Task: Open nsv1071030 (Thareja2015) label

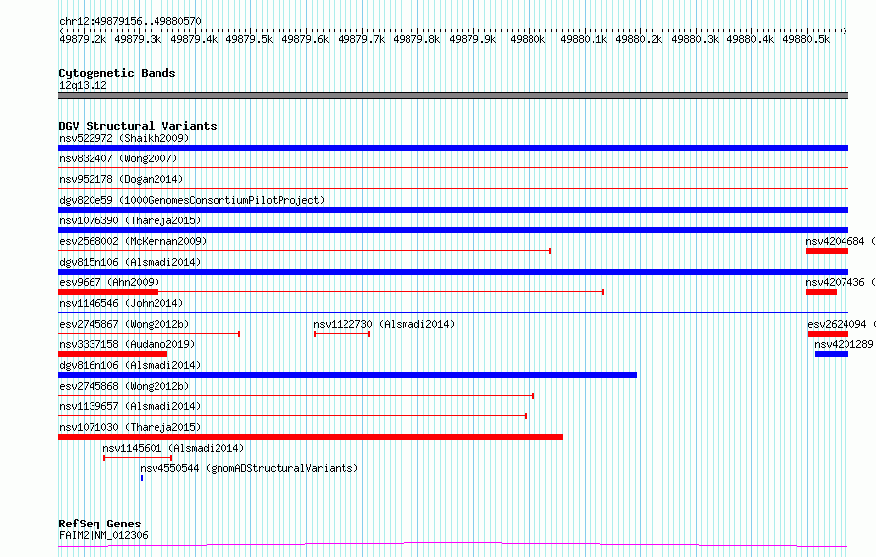Action: coord(130,427)
